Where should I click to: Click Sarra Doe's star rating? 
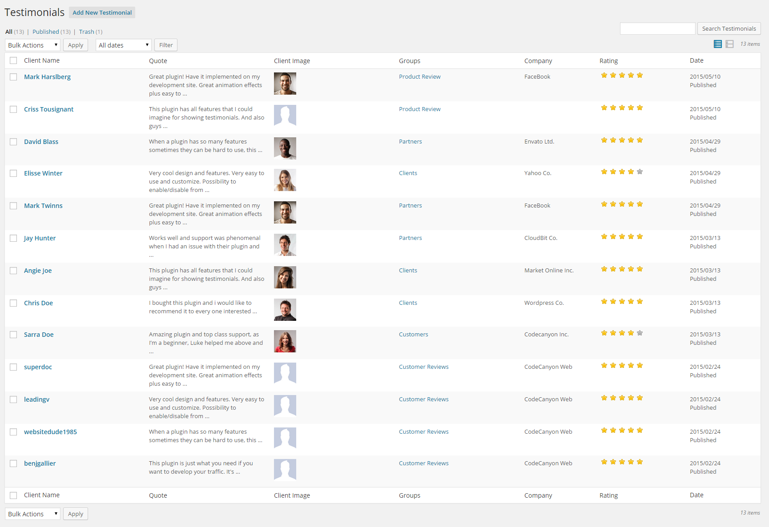click(x=622, y=333)
